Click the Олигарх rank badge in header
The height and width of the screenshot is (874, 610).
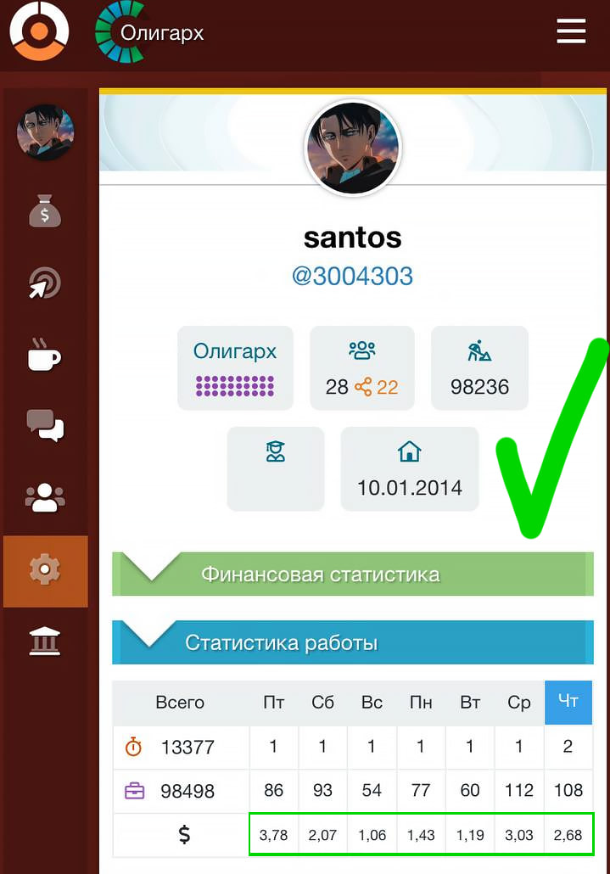coord(150,32)
